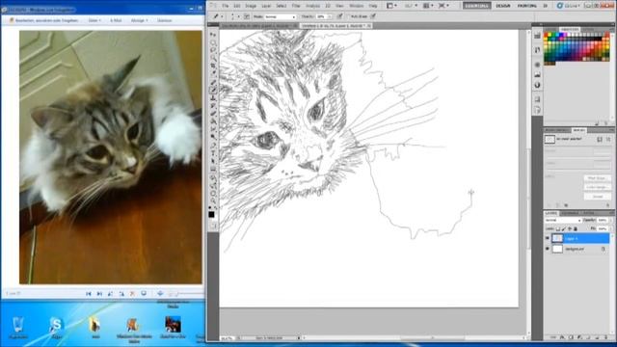Image resolution: width=617 pixels, height=347 pixels.
Task: Select the Gradient tool
Action: [213, 121]
